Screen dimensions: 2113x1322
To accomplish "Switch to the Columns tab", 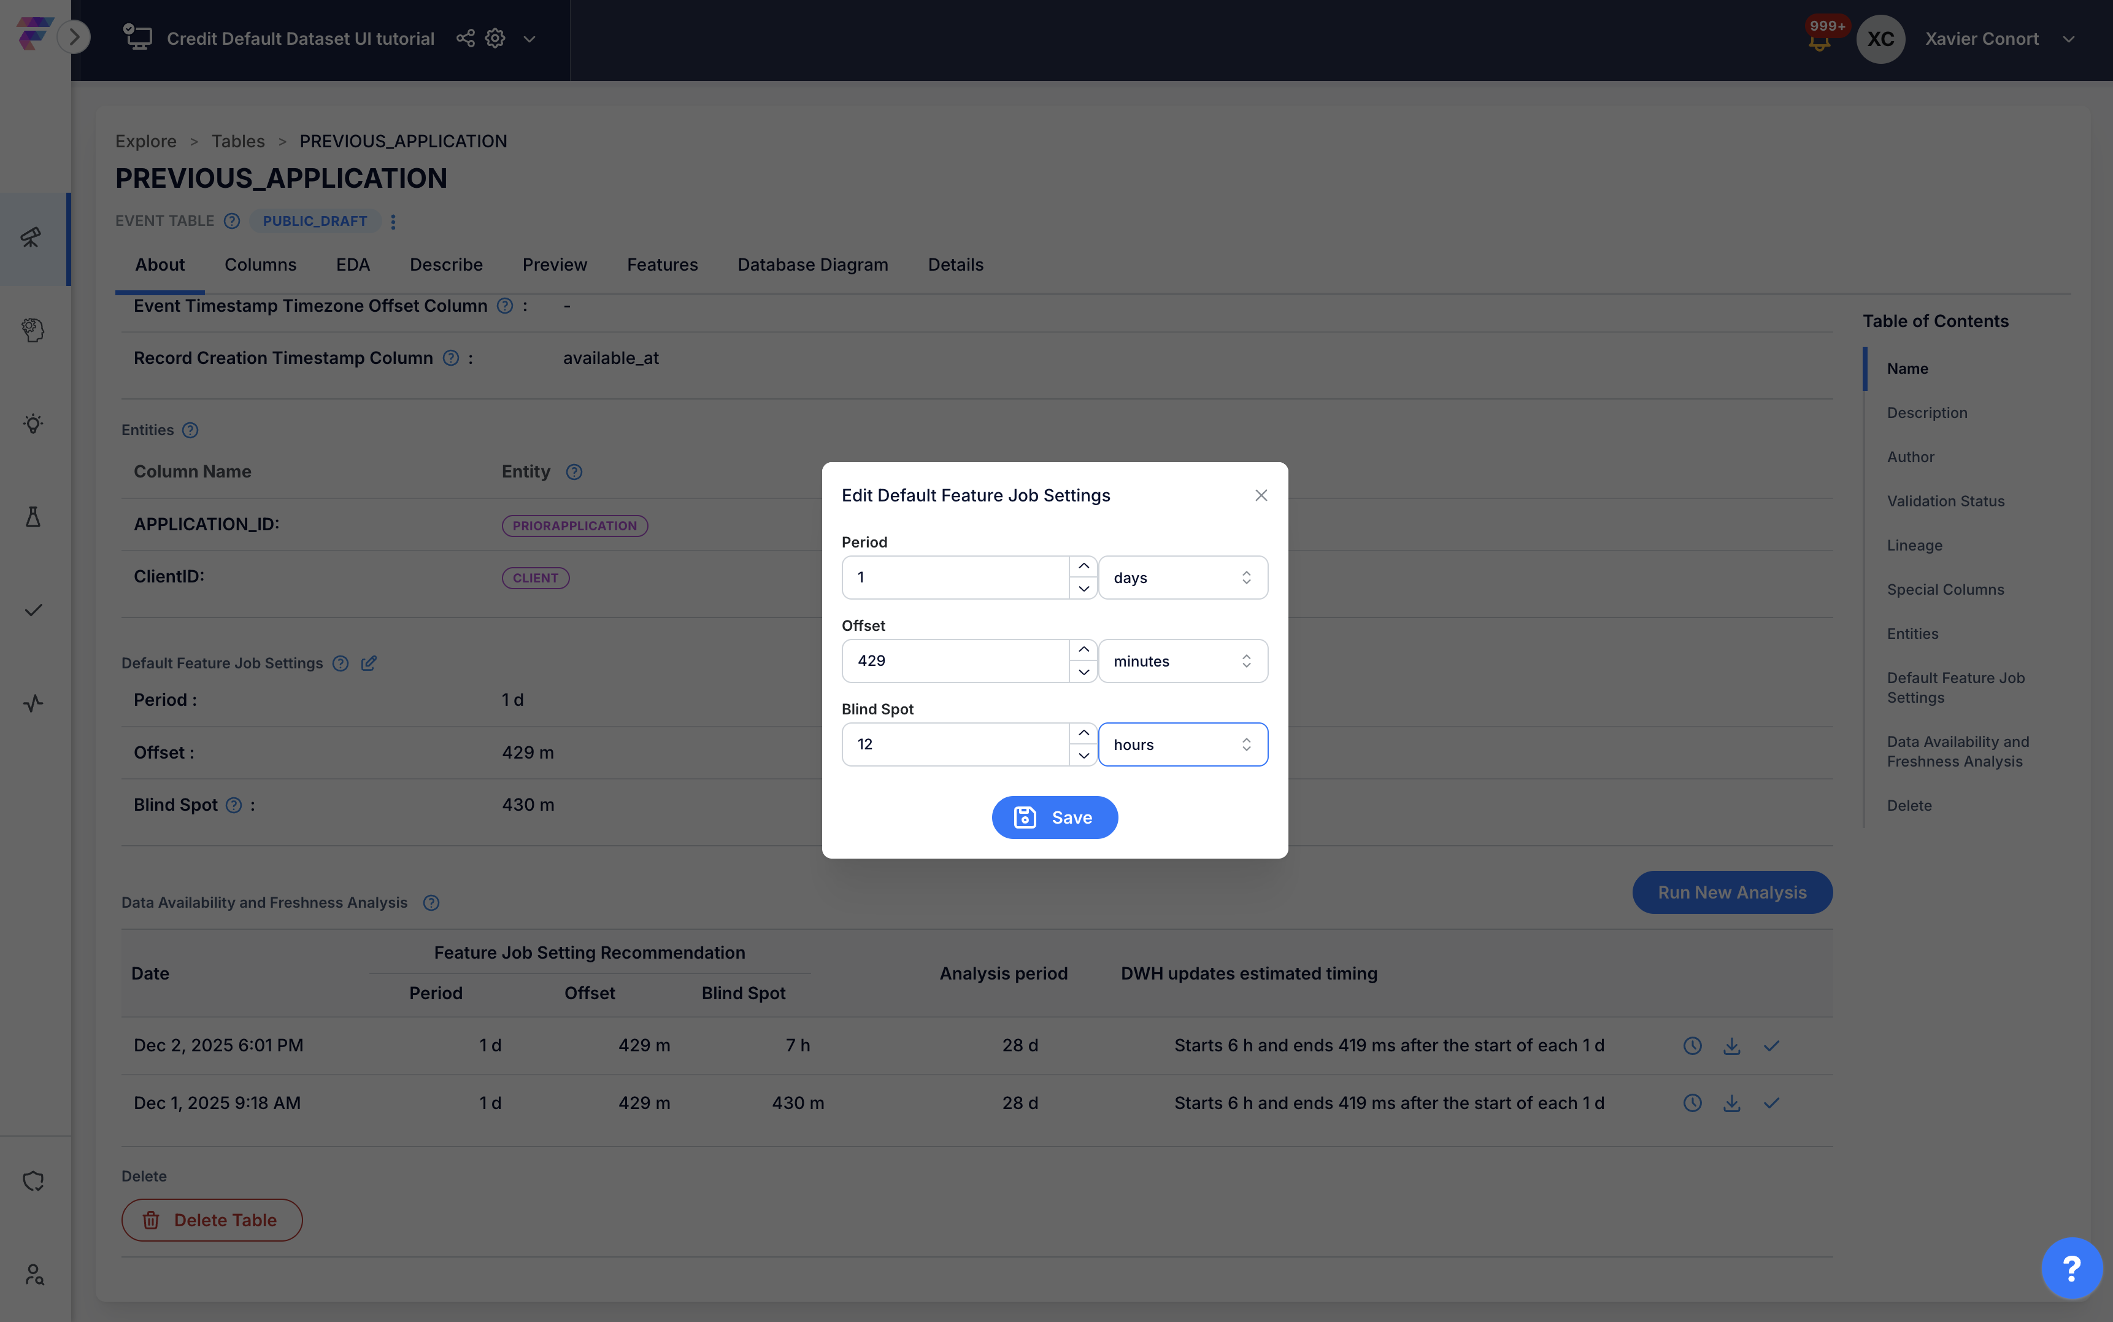I will click(x=260, y=265).
